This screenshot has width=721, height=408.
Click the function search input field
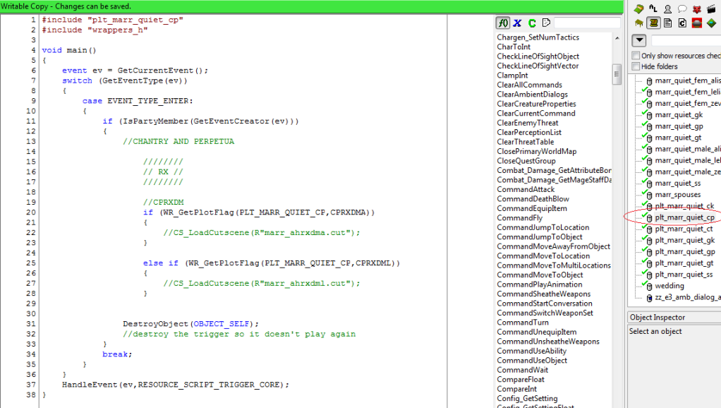coord(588,23)
